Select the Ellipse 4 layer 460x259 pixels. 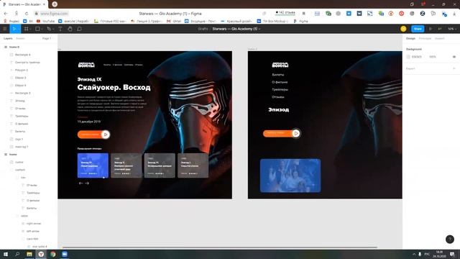coord(21,86)
